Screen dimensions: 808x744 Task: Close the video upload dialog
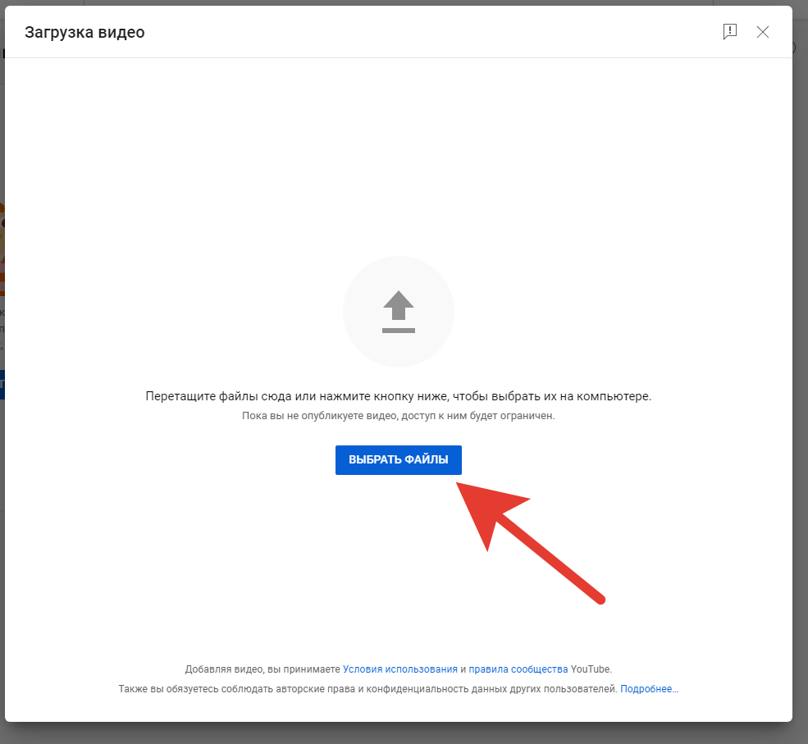tap(763, 32)
